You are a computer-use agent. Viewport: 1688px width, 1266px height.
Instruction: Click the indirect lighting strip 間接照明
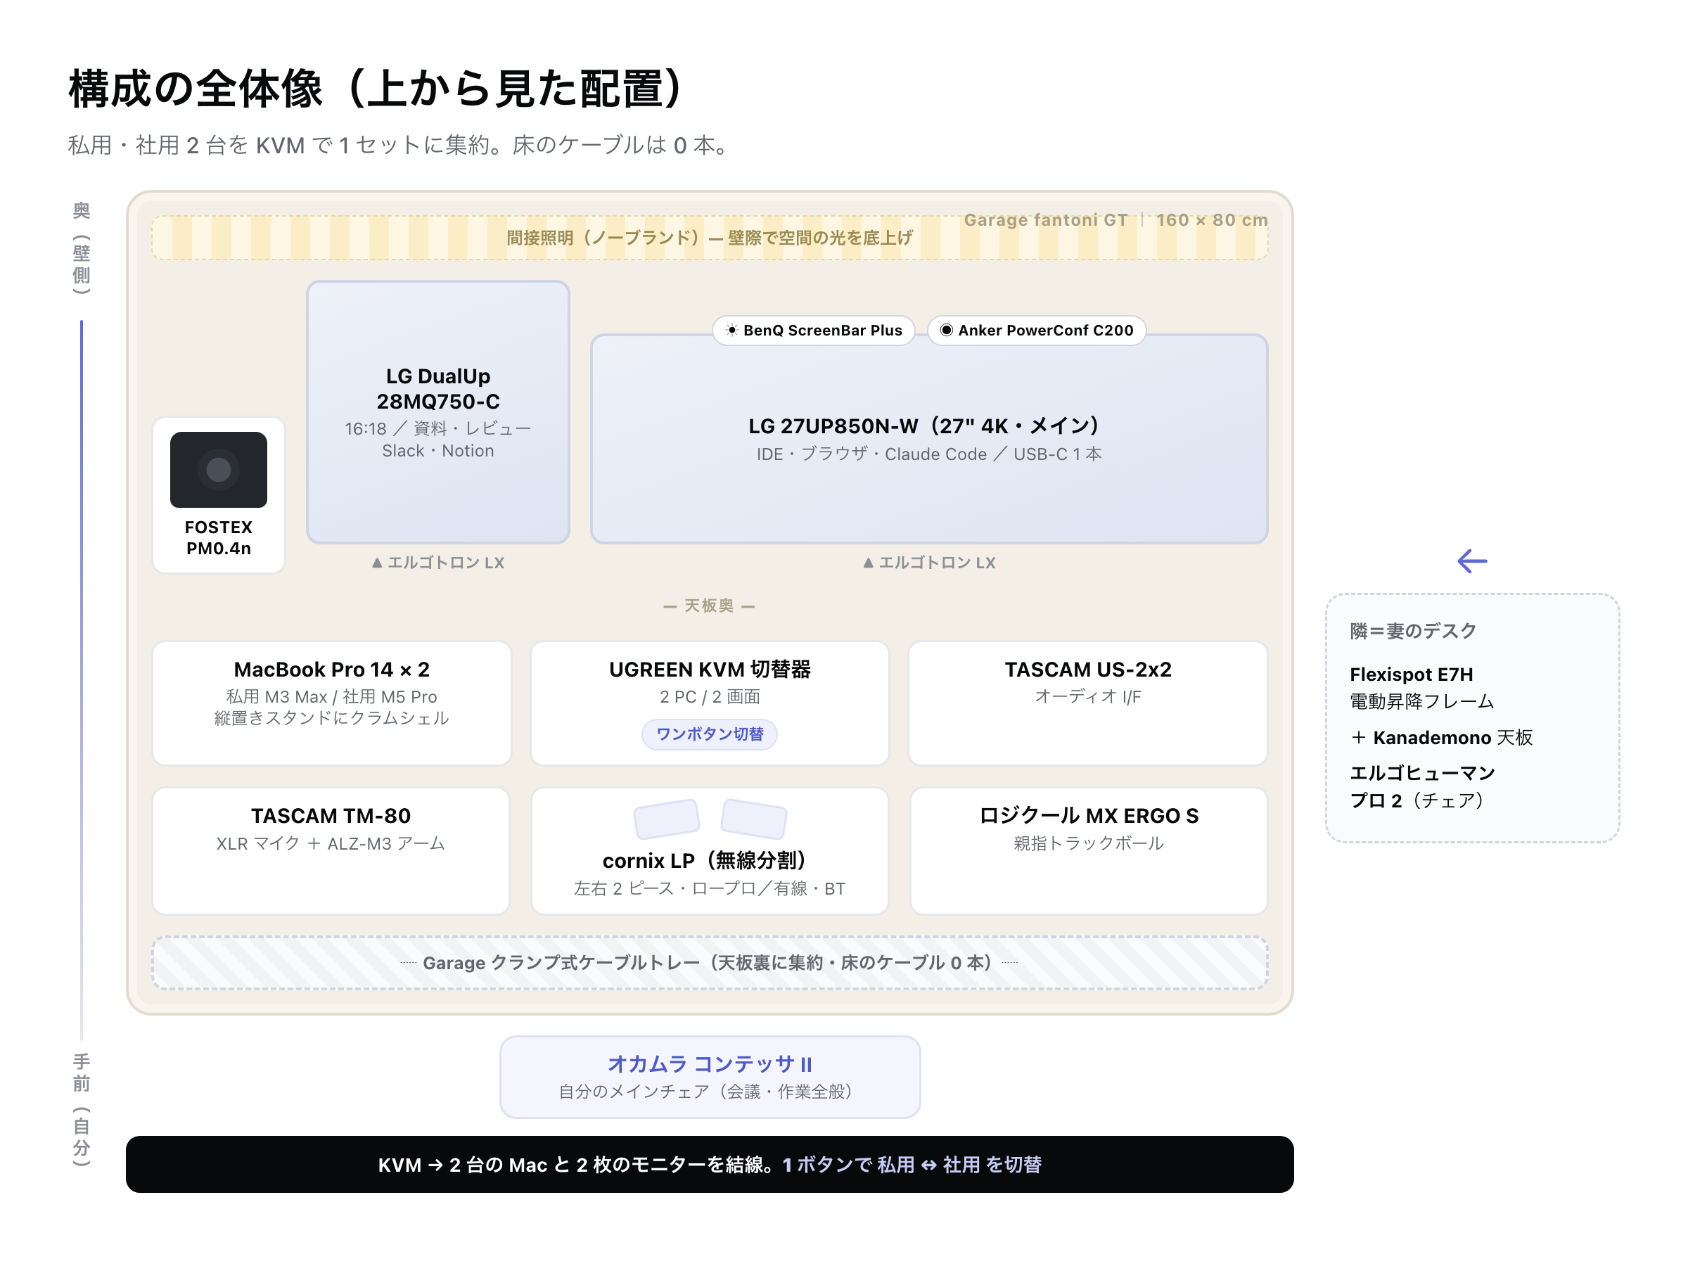pyautogui.click(x=710, y=237)
